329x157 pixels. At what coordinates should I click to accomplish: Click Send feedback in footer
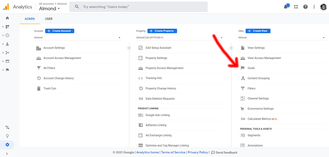tap(224, 152)
